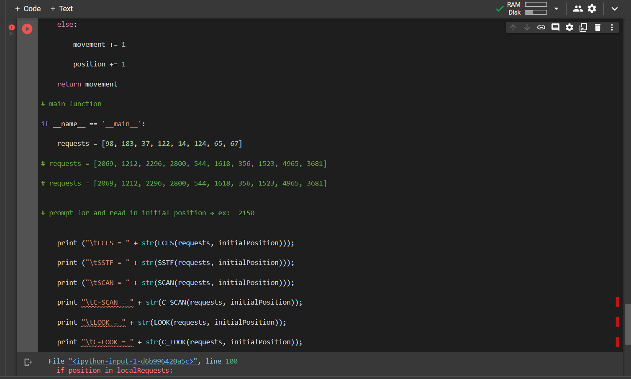
Task: Move the cell up
Action: [513, 27]
